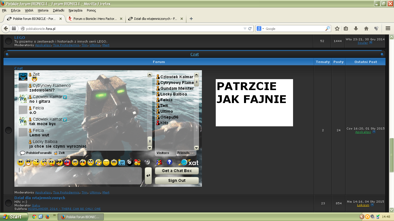Insert the winking emoticon
This screenshot has height=221, width=394.
36,163
